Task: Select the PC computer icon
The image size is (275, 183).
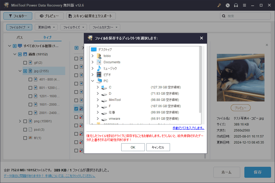Action: click(x=99, y=81)
